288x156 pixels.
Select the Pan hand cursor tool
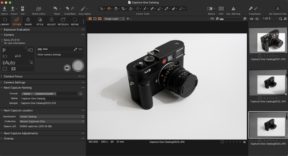(x=109, y=9)
